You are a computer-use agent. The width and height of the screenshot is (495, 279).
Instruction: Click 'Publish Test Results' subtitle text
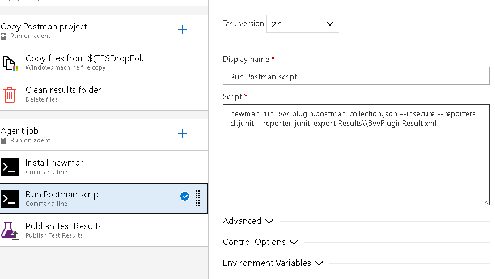coord(54,235)
